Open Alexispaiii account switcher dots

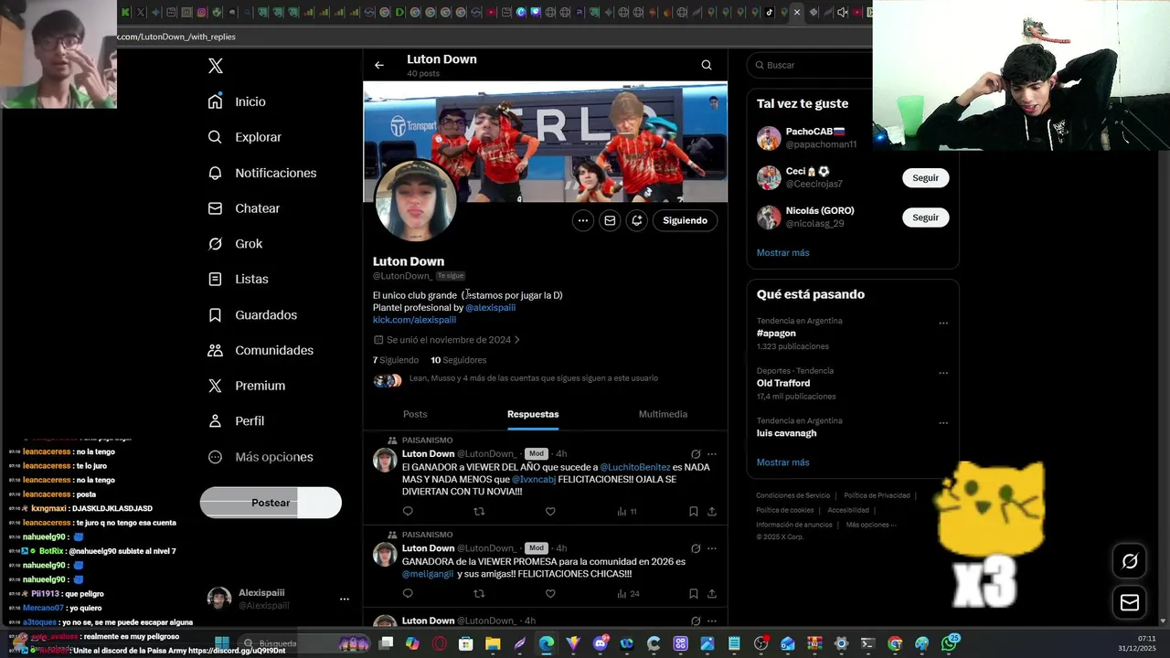pos(345,600)
